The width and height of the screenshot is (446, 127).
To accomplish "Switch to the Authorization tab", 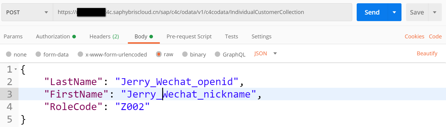I will [x=56, y=37].
